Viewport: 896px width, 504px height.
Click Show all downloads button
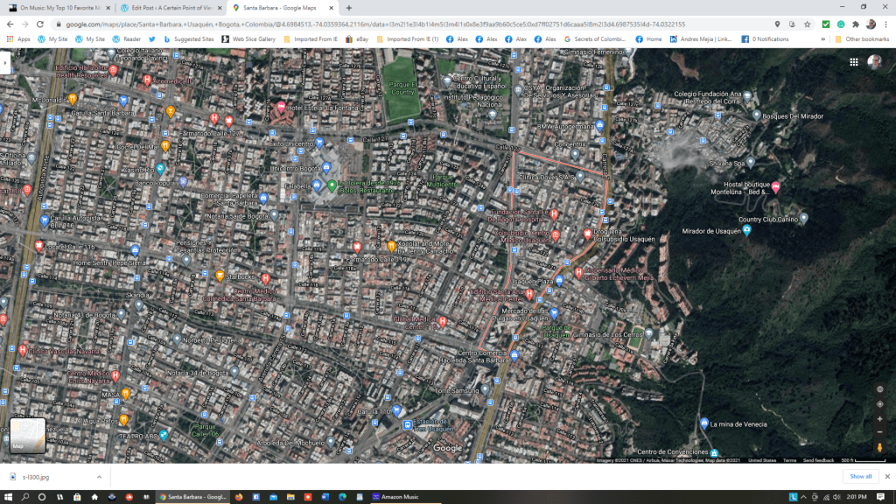click(x=861, y=477)
